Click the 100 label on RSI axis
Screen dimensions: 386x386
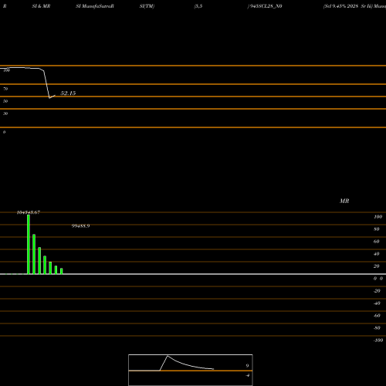pyautogui.click(x=6, y=70)
